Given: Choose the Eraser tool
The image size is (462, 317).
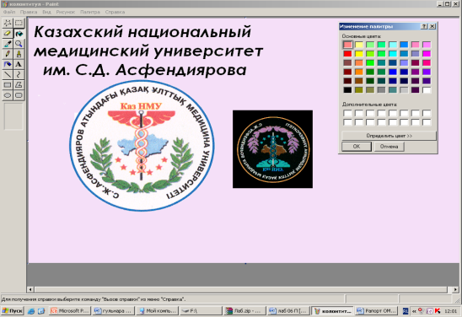Looking at the screenshot, I should [x=8, y=33].
